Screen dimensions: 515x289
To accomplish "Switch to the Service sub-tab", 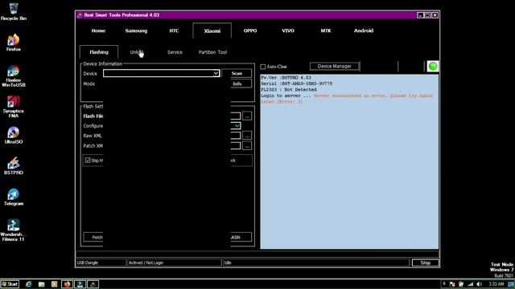I will [x=175, y=52].
